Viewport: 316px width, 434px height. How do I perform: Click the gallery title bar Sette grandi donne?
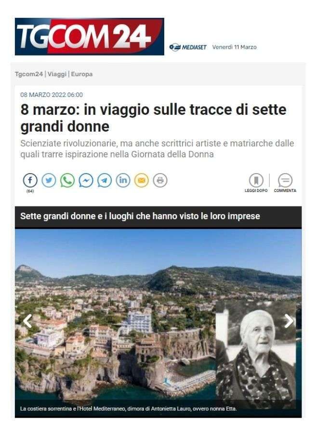(158, 216)
